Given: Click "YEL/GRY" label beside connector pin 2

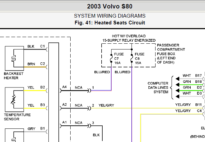Looking at the screenshot, I should (106, 105).
